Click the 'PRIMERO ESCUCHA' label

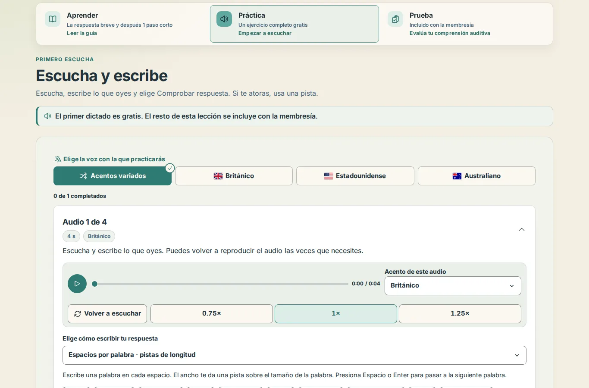pyautogui.click(x=65, y=59)
